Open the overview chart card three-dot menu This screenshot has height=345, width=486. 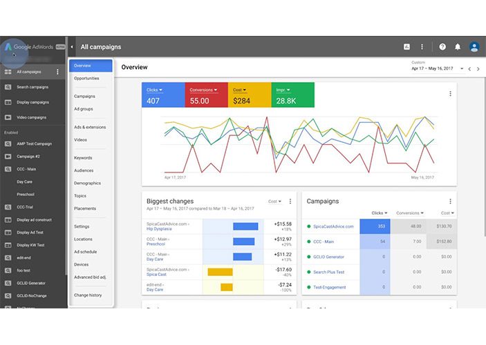coord(450,93)
